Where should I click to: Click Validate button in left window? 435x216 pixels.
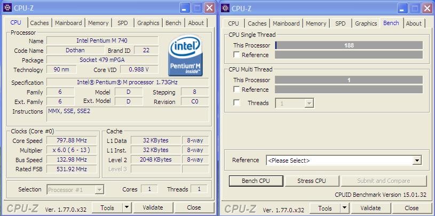coord(153,207)
